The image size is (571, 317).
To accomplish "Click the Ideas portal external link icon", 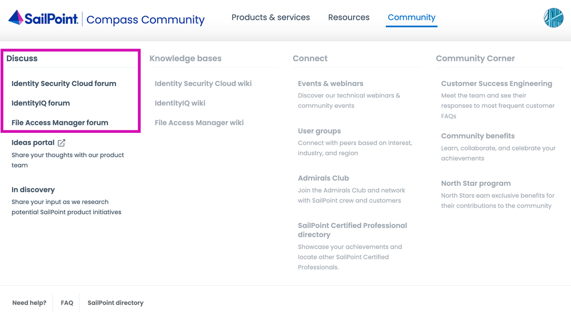I will click(x=62, y=143).
